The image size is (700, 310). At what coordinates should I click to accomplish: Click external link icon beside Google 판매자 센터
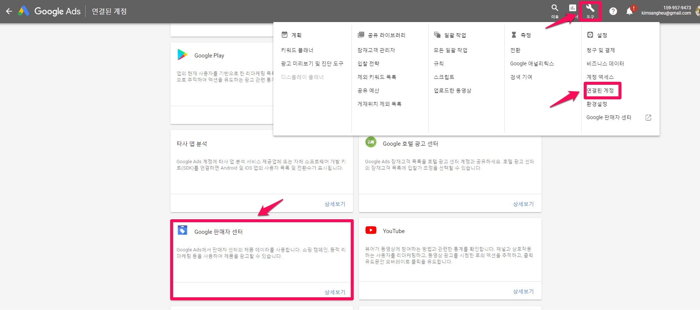[x=648, y=118]
